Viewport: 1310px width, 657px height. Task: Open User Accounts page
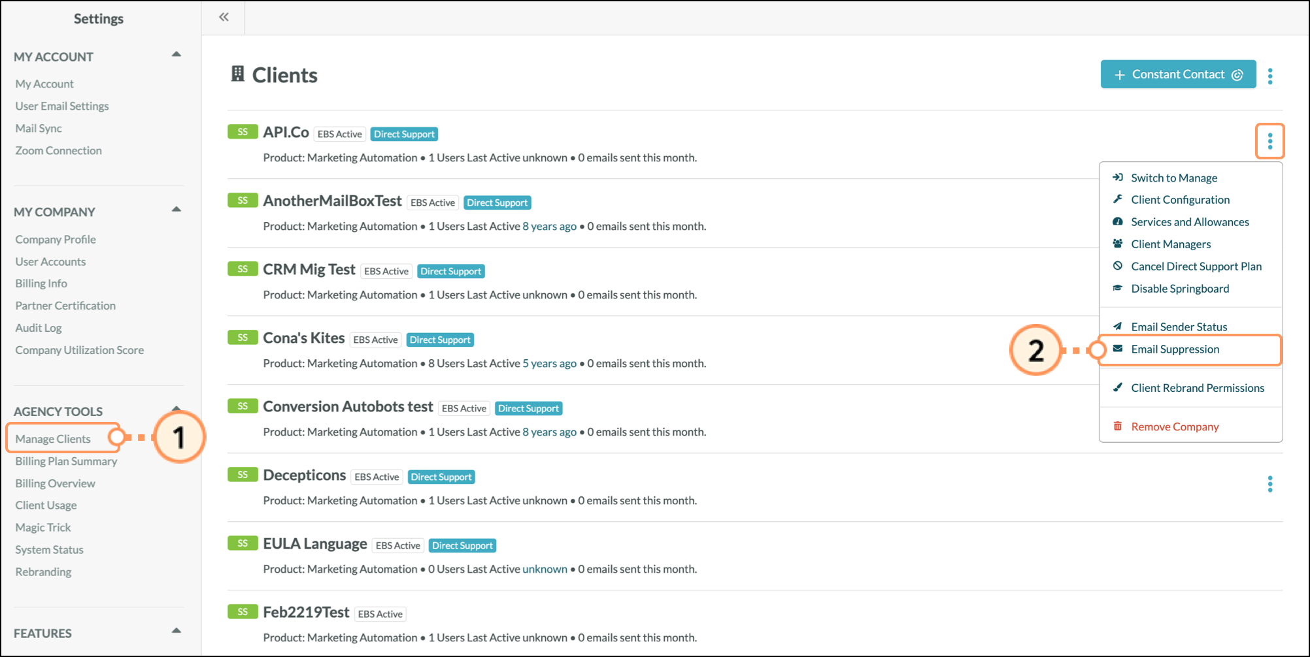[x=50, y=262]
